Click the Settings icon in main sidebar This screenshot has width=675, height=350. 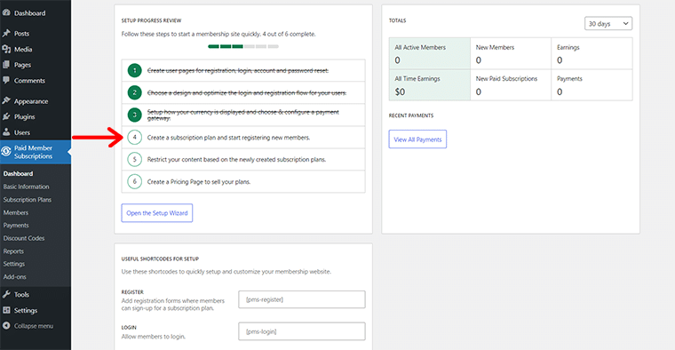6,310
